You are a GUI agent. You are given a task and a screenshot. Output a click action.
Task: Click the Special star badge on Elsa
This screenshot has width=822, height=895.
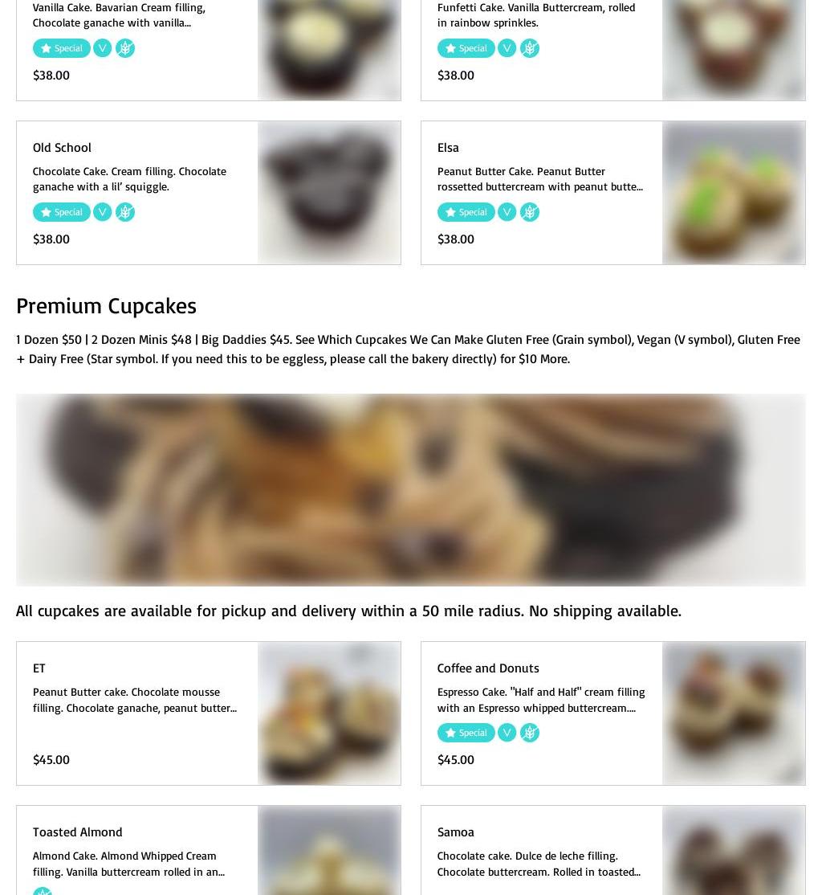click(x=466, y=212)
